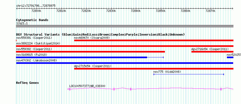Click the red loss bar under nsv469470
The image size is (241, 104).
[154, 40]
